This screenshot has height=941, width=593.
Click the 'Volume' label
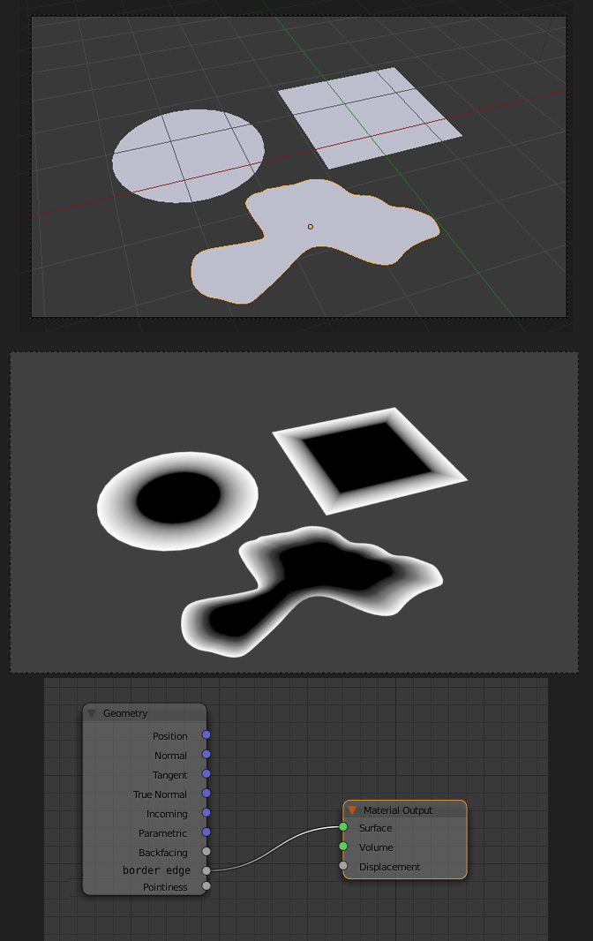pos(376,847)
